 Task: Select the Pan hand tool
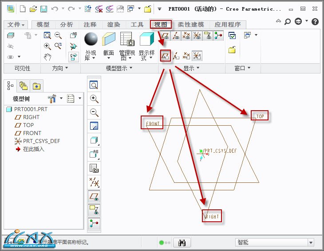coord(47,57)
